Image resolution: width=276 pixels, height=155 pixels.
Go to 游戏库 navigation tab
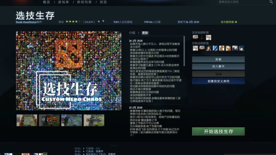tap(64, 2)
